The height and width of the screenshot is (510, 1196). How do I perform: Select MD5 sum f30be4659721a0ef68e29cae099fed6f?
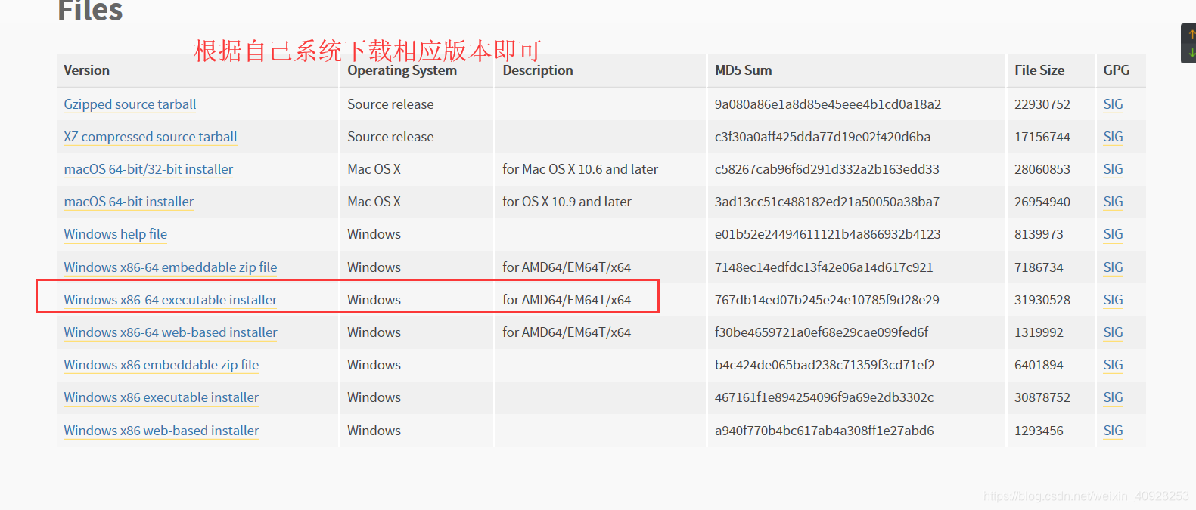(822, 332)
